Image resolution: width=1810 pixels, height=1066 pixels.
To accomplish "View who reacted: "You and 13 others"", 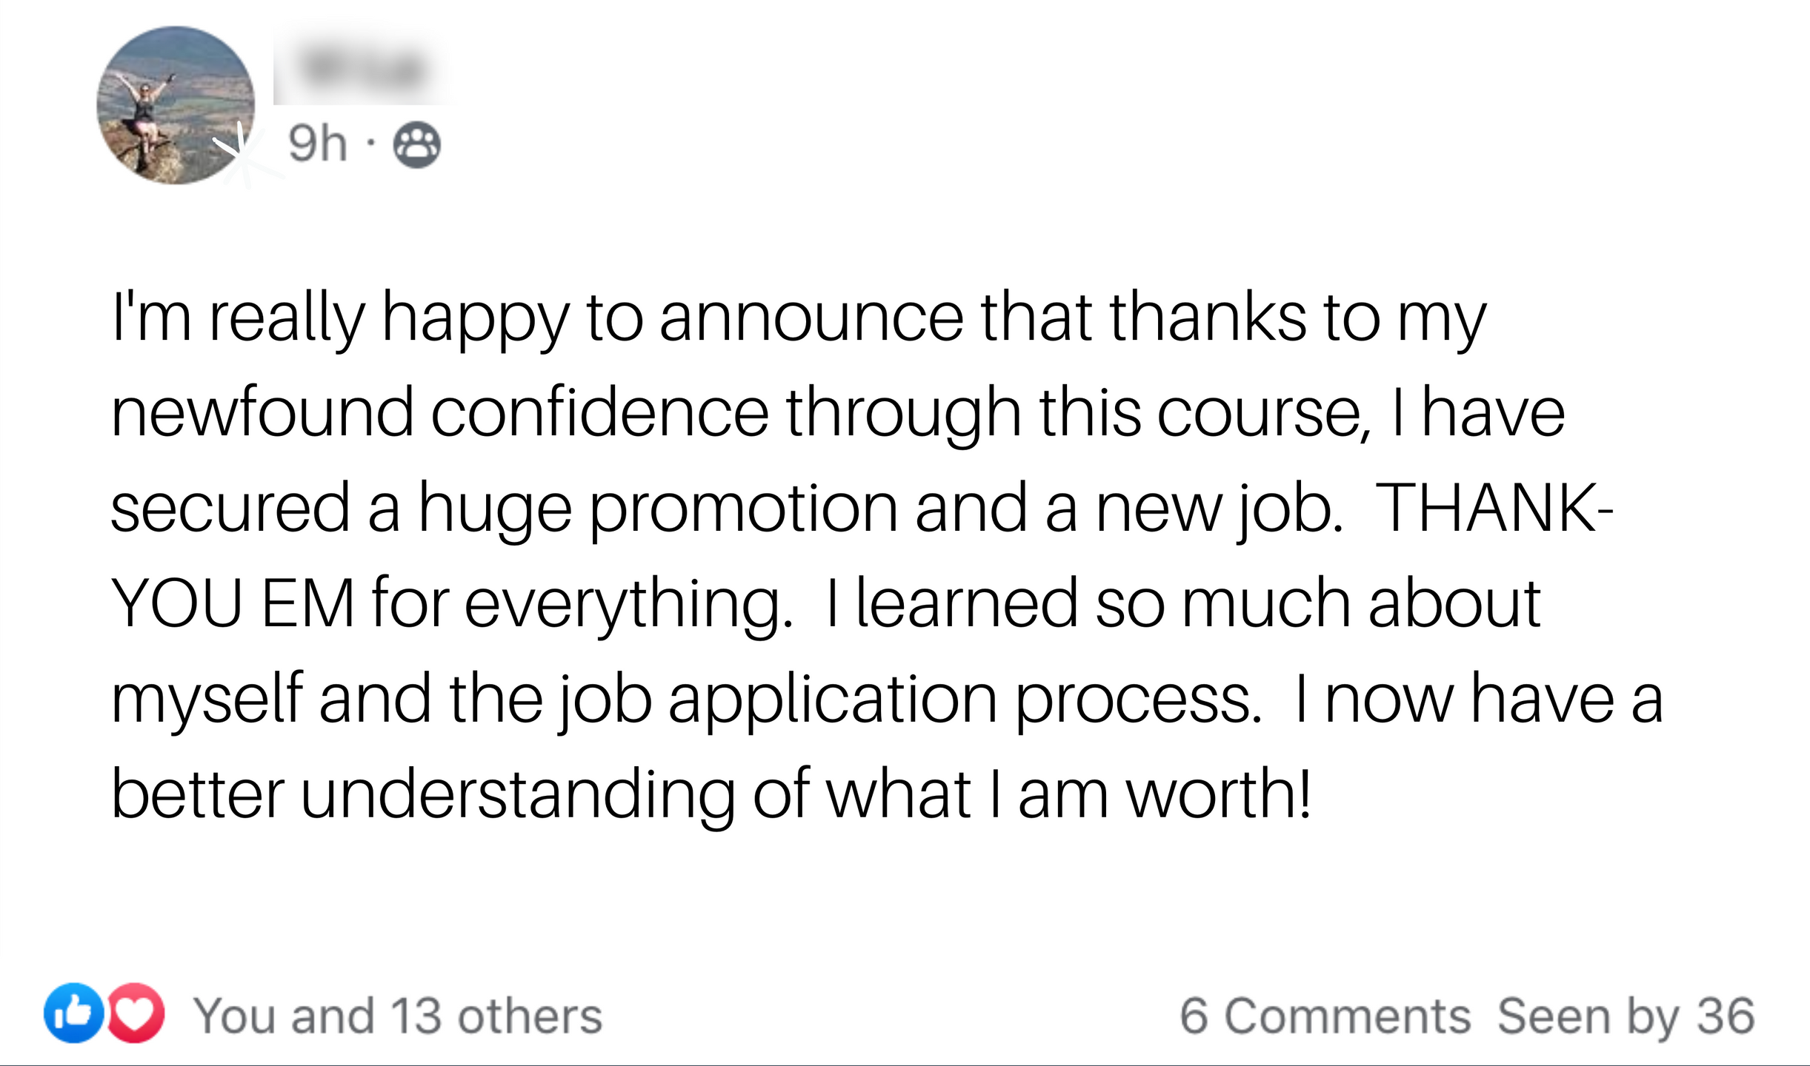I will 398,1016.
